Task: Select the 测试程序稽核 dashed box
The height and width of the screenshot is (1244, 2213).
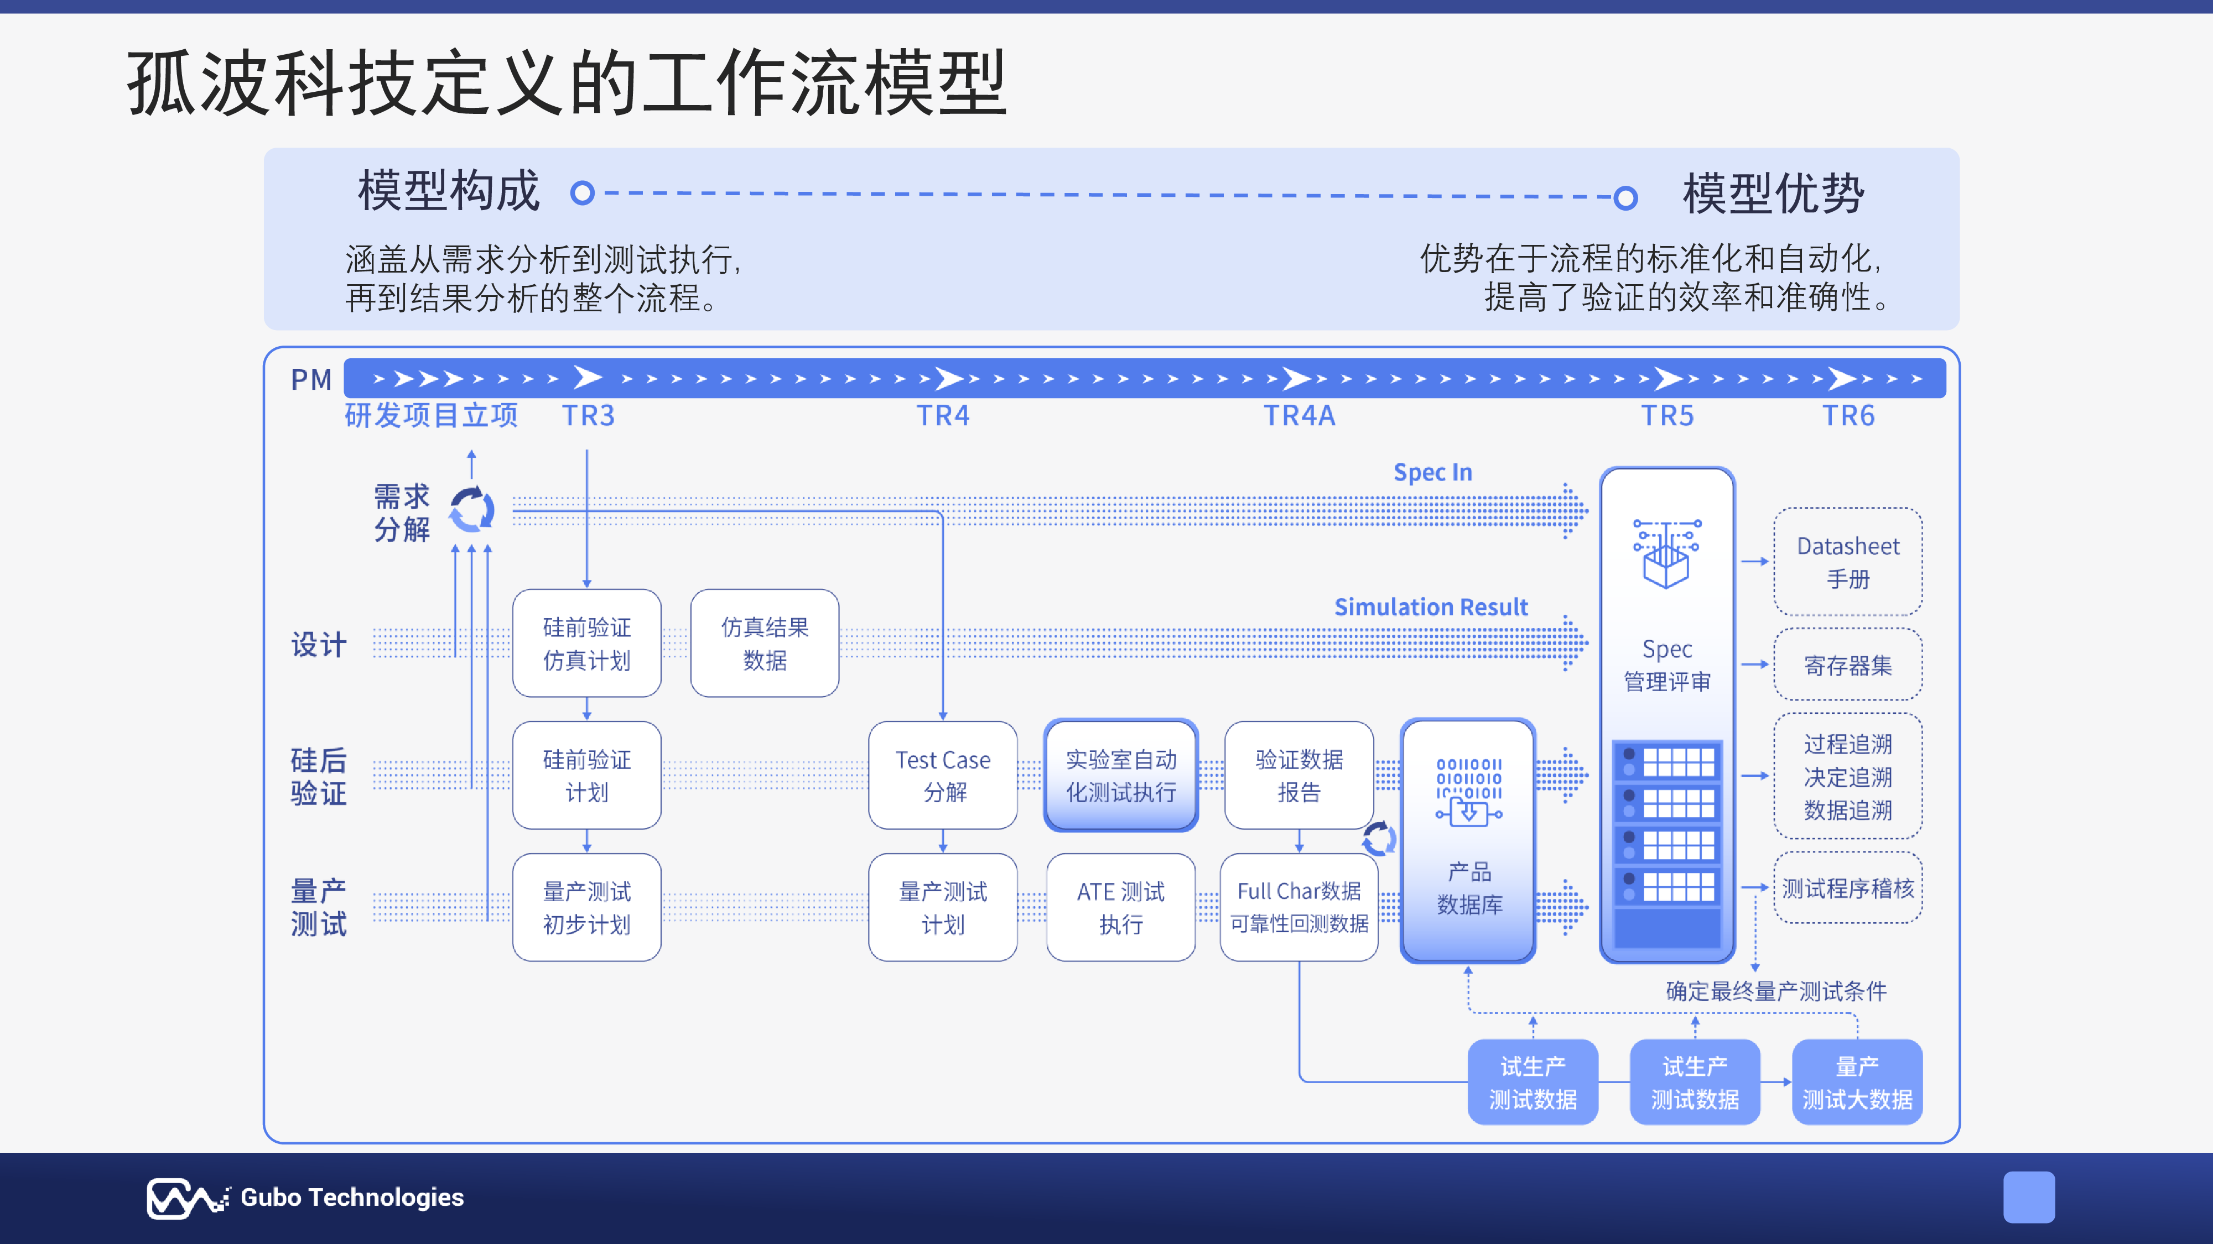Action: coord(1848,888)
